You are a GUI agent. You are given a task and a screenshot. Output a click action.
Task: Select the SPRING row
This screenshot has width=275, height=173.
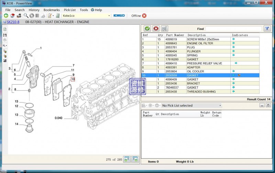[200, 55]
